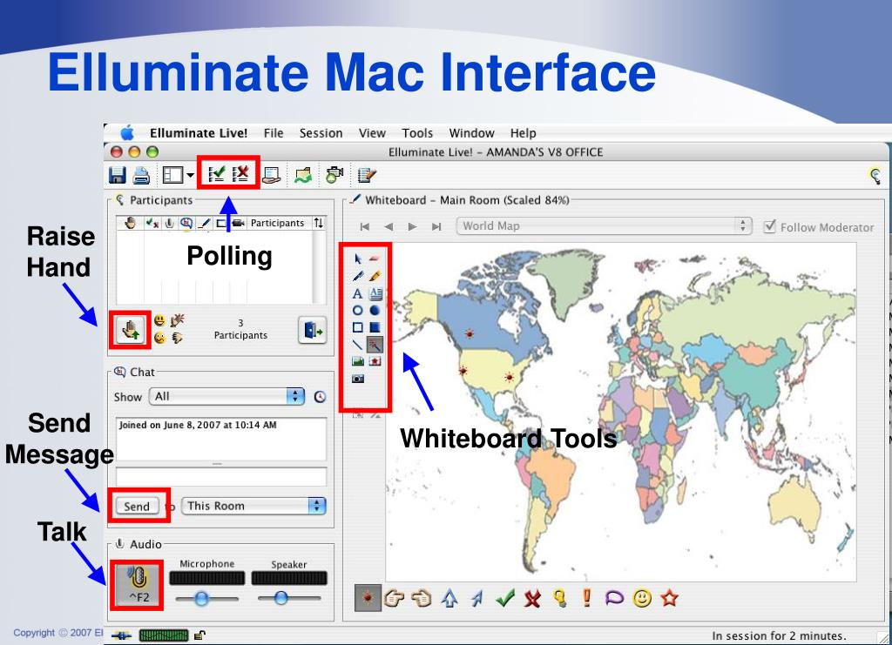
Task: Click the applause clapping hands icon
Action: coord(178,320)
